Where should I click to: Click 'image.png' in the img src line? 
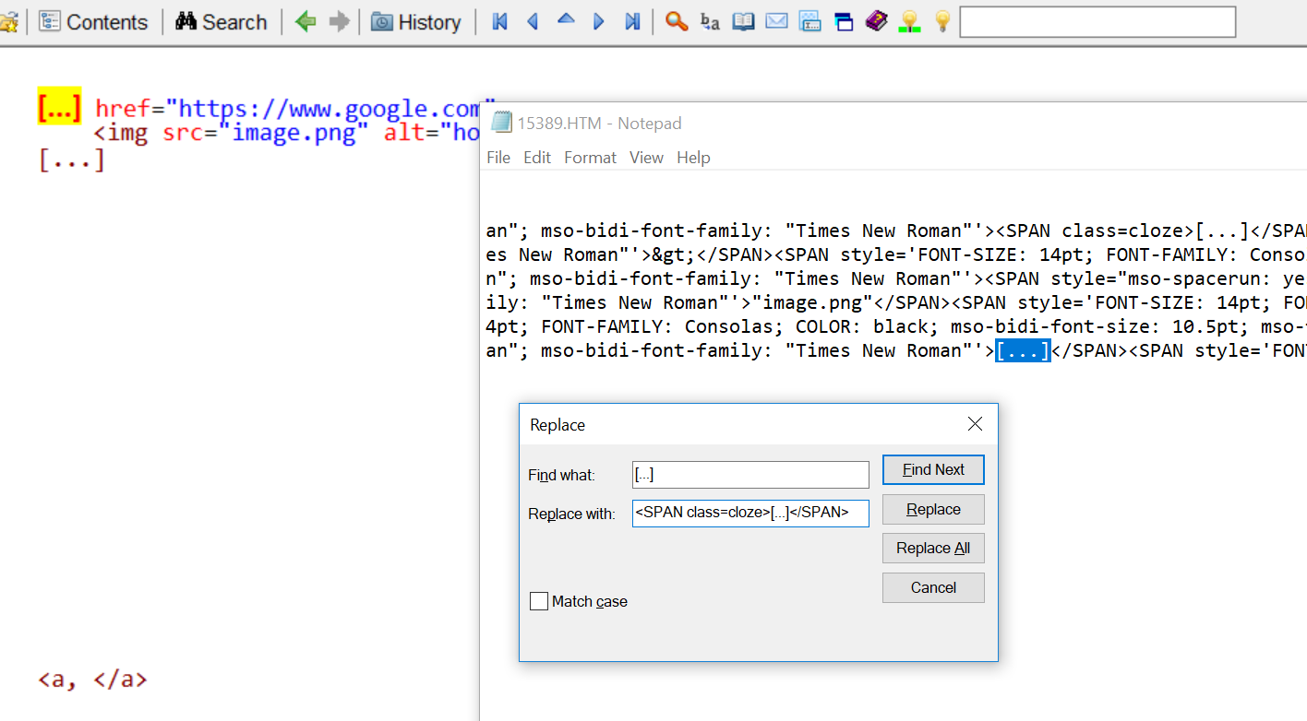pyautogui.click(x=294, y=133)
